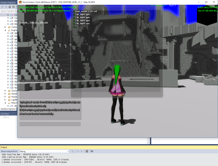The image size is (218, 166).
Task: Toggle Word Wrap in Output toolbar
Action: tap(92, 151)
